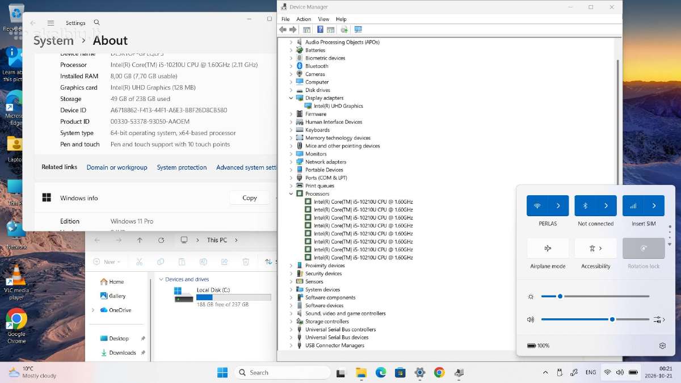Open File Explorer from the taskbar

361,372
